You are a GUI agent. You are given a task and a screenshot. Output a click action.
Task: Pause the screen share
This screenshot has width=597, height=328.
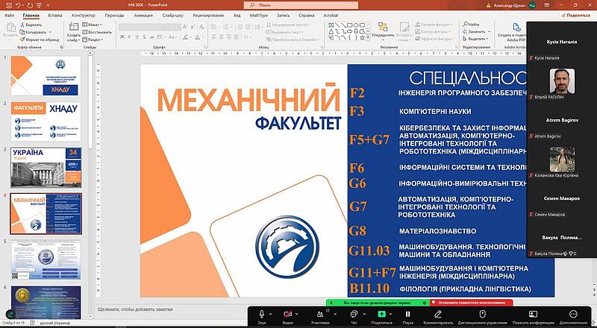[x=407, y=314]
